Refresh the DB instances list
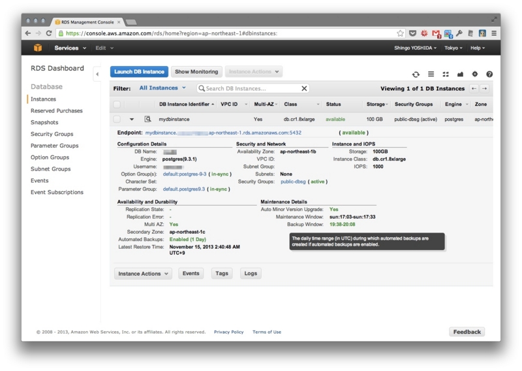 click(x=416, y=74)
